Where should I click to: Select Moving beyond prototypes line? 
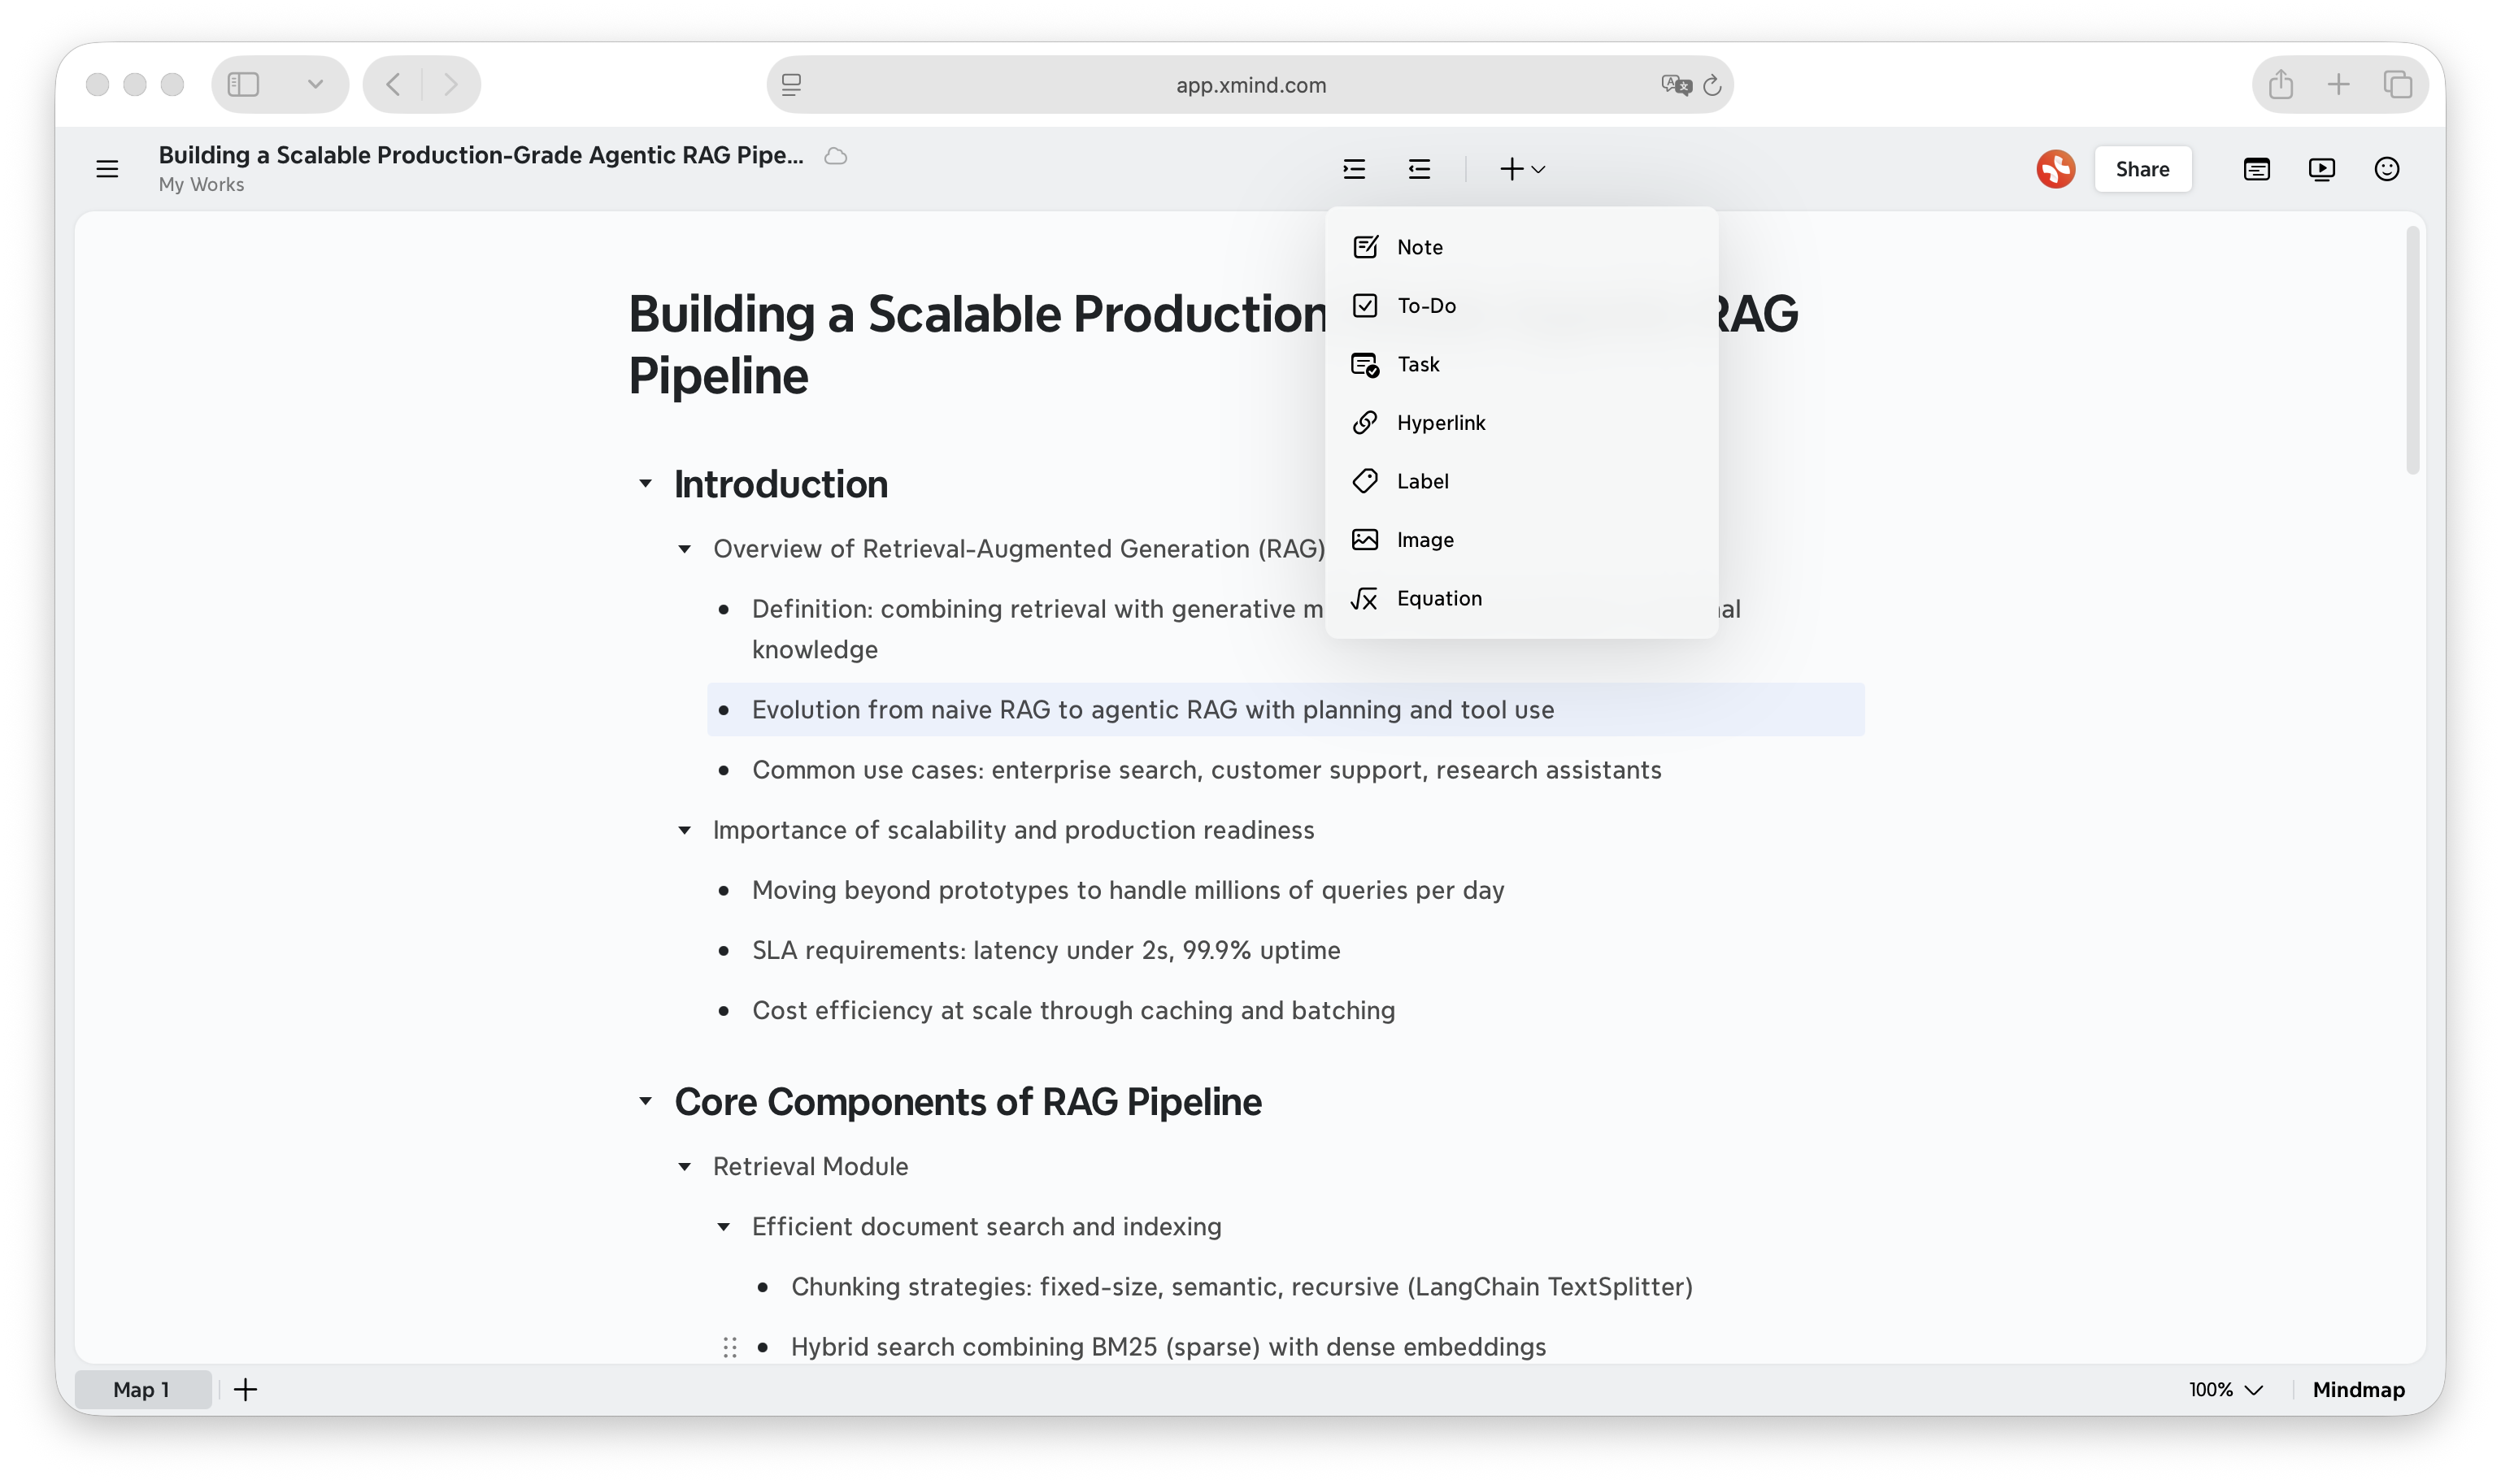[1128, 890]
